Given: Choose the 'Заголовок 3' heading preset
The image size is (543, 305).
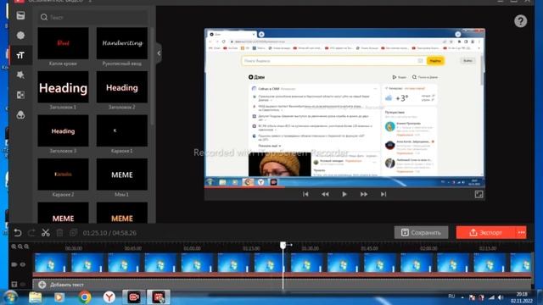Looking at the screenshot, I should click(63, 130).
